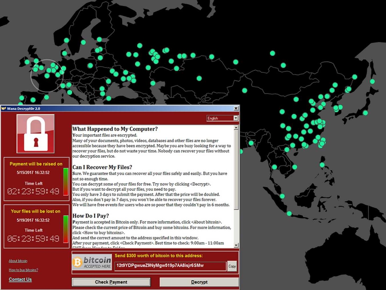Click the bitcoin address text field
The image size is (386, 290).
click(x=170, y=266)
